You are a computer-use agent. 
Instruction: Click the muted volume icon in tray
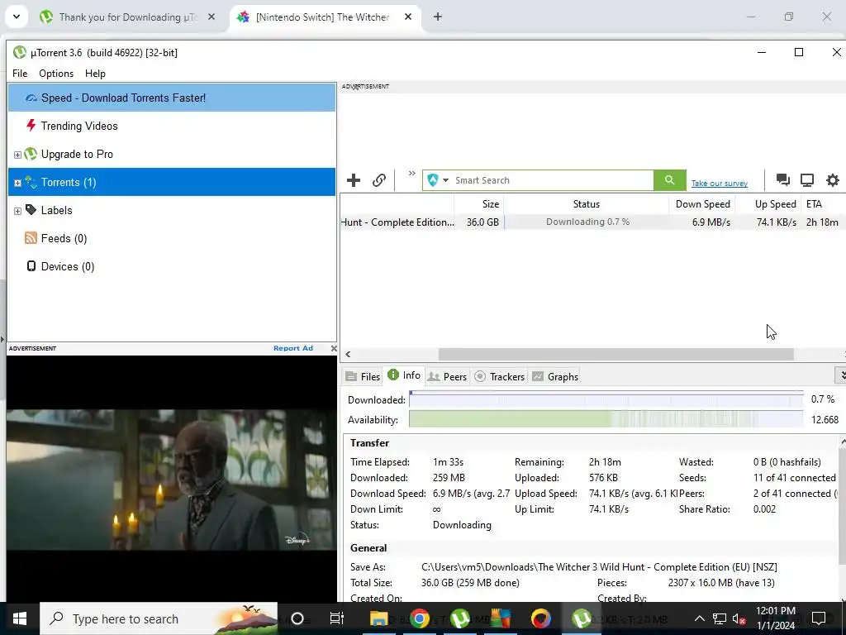click(739, 618)
